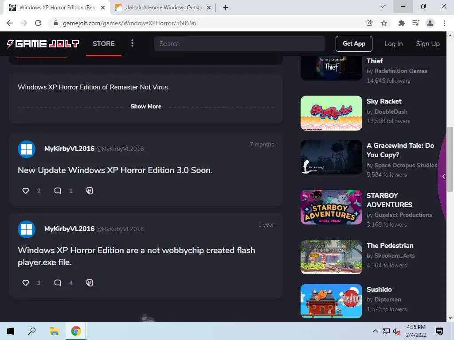Screen dimensions: 454x340
Task: Open The Pedestrian game thumbnail
Action: tap(331, 257)
